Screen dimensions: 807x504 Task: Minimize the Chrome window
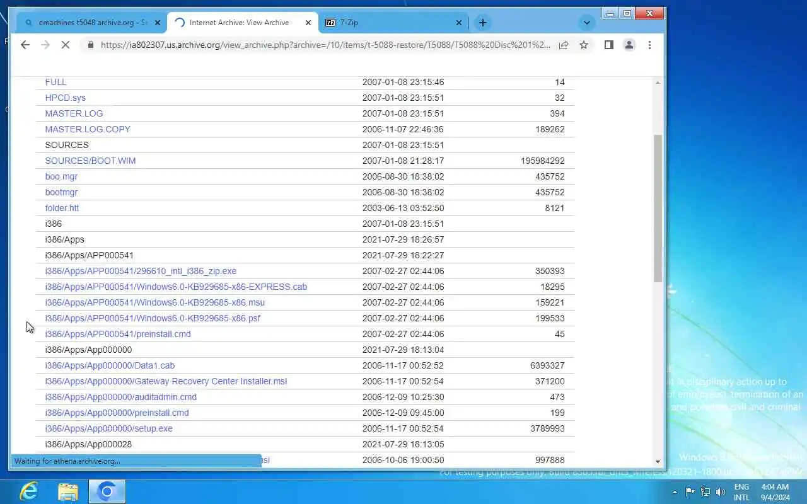[610, 13]
